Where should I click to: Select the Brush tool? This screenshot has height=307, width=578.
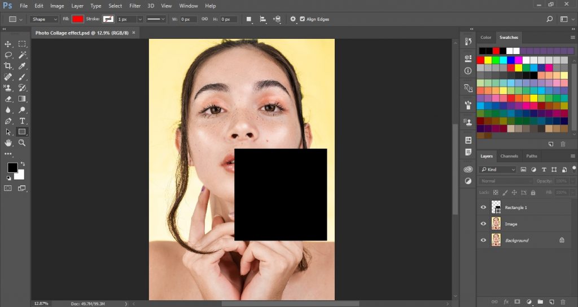22,77
